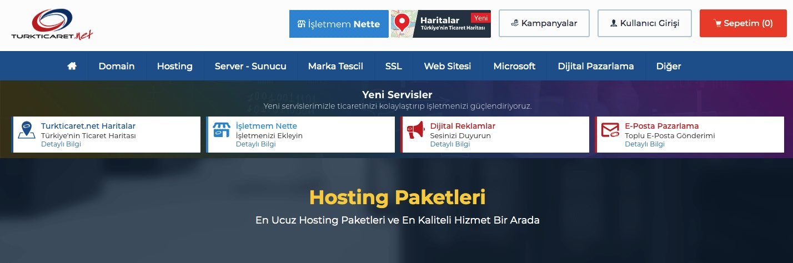Open the Web Sitesi menu
The image size is (793, 263).
pos(448,66)
